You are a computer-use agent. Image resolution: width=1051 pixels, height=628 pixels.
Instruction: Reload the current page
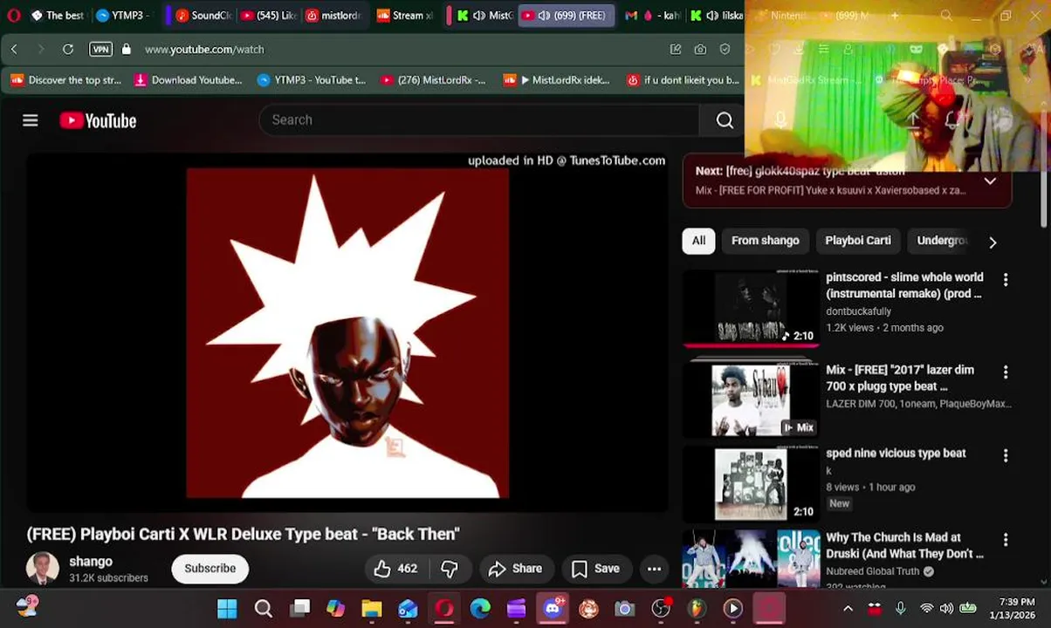[68, 49]
